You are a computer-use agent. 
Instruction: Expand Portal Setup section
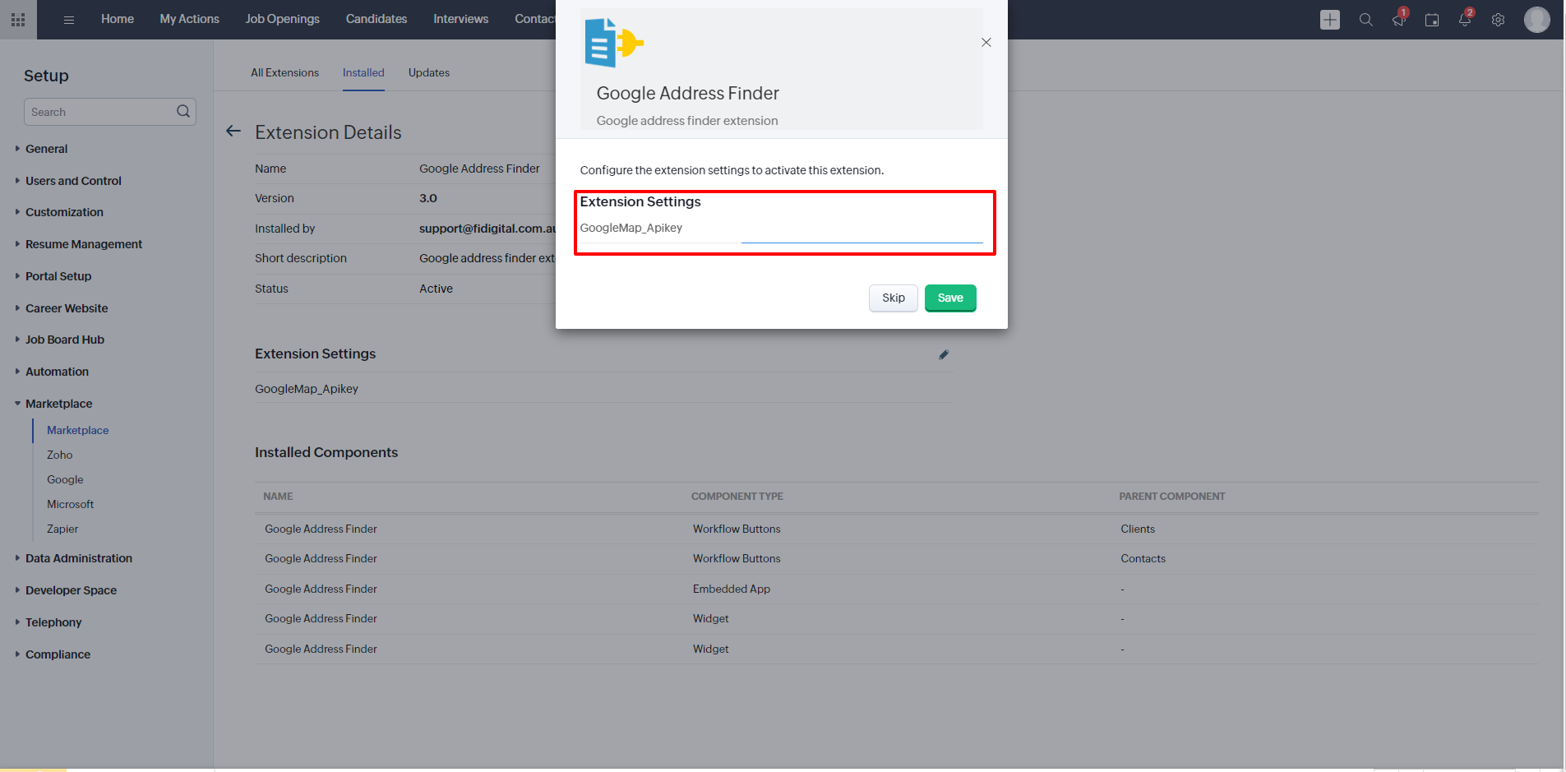(58, 276)
